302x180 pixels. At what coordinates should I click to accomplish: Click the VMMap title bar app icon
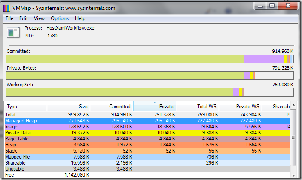pyautogui.click(x=7, y=8)
